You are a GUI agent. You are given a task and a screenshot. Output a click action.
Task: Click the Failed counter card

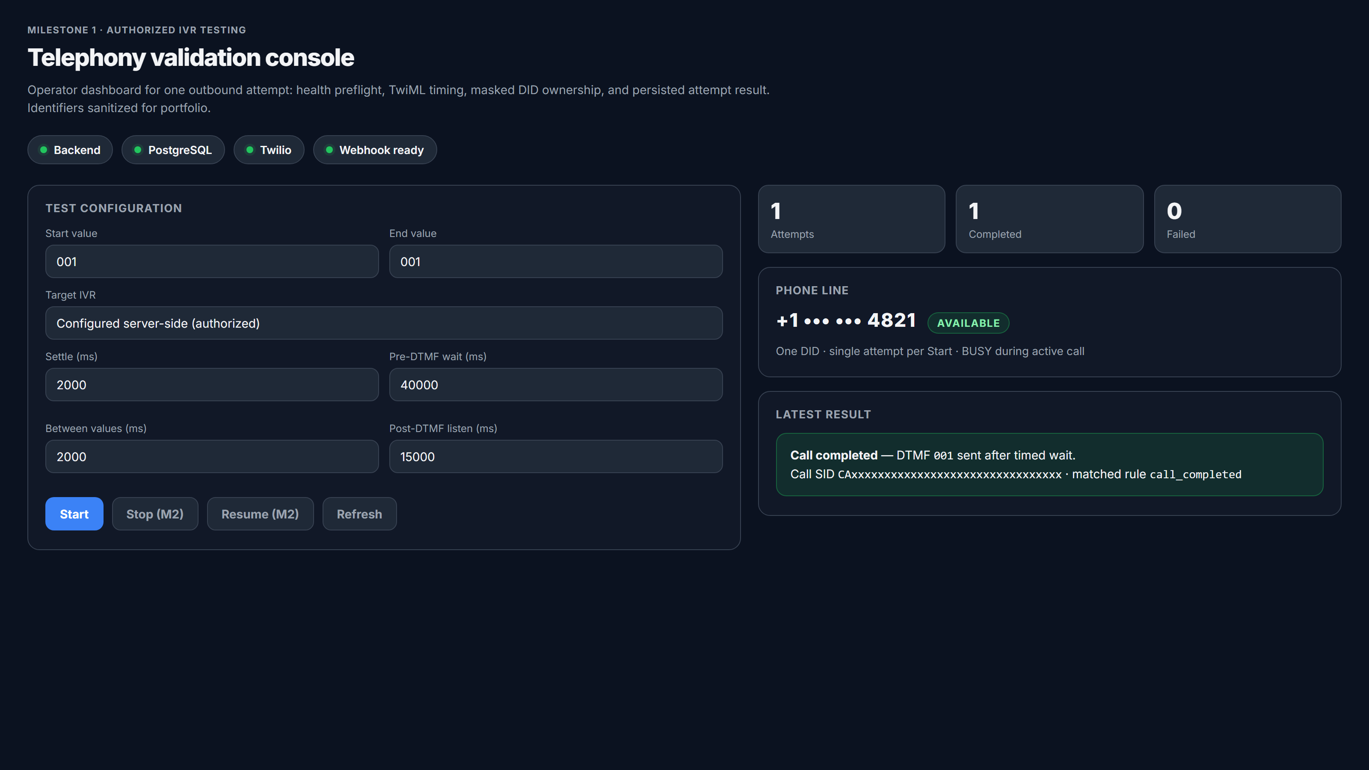(x=1248, y=219)
